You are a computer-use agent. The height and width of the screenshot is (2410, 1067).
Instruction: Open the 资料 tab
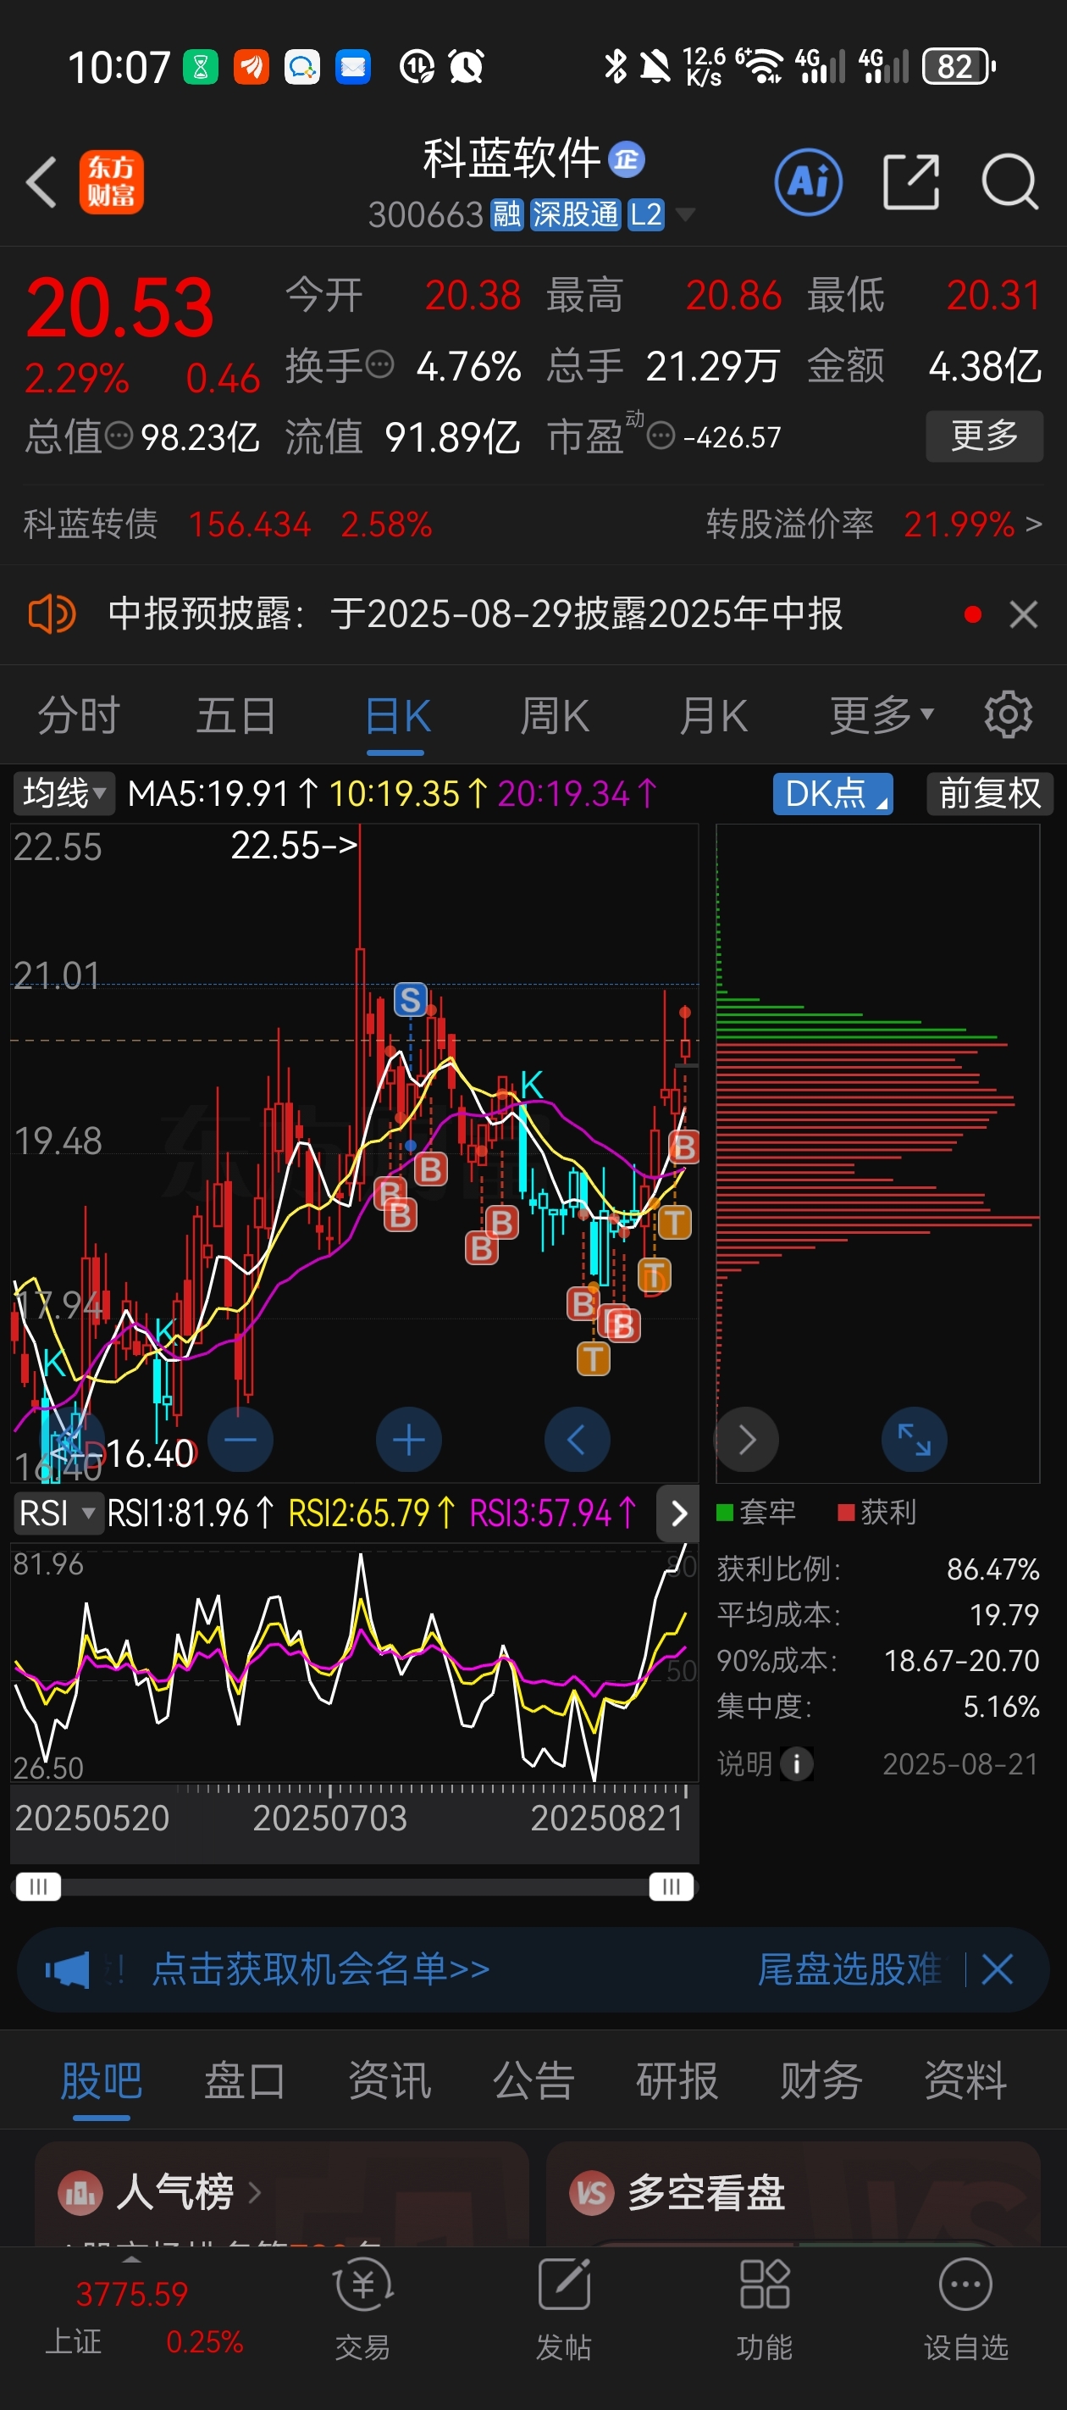[965, 2081]
